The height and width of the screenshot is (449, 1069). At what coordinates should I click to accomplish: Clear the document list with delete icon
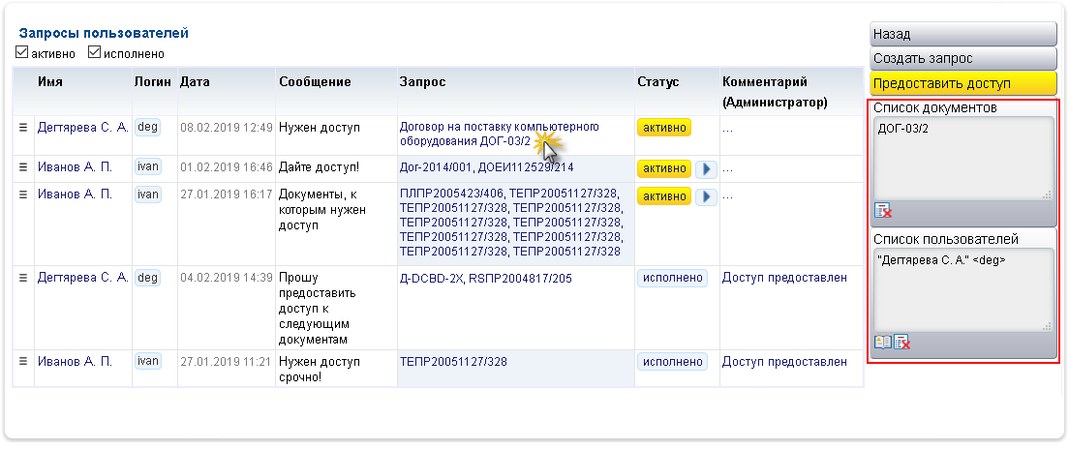(882, 211)
